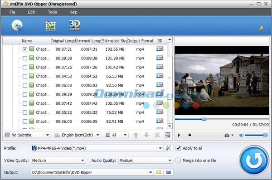The width and height of the screenshot is (272, 180).
Task: Click the Output Format column header
Action: [141, 41]
